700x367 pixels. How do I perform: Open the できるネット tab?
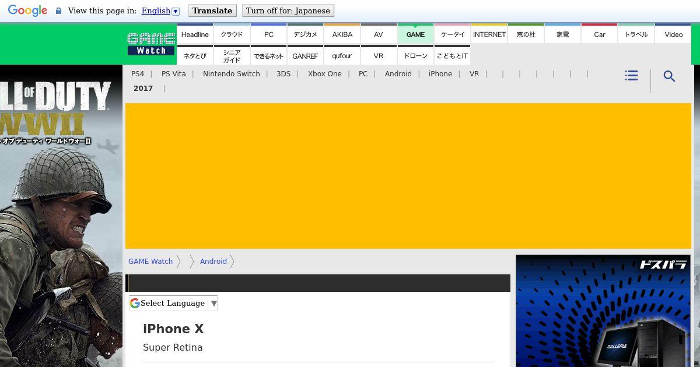268,56
